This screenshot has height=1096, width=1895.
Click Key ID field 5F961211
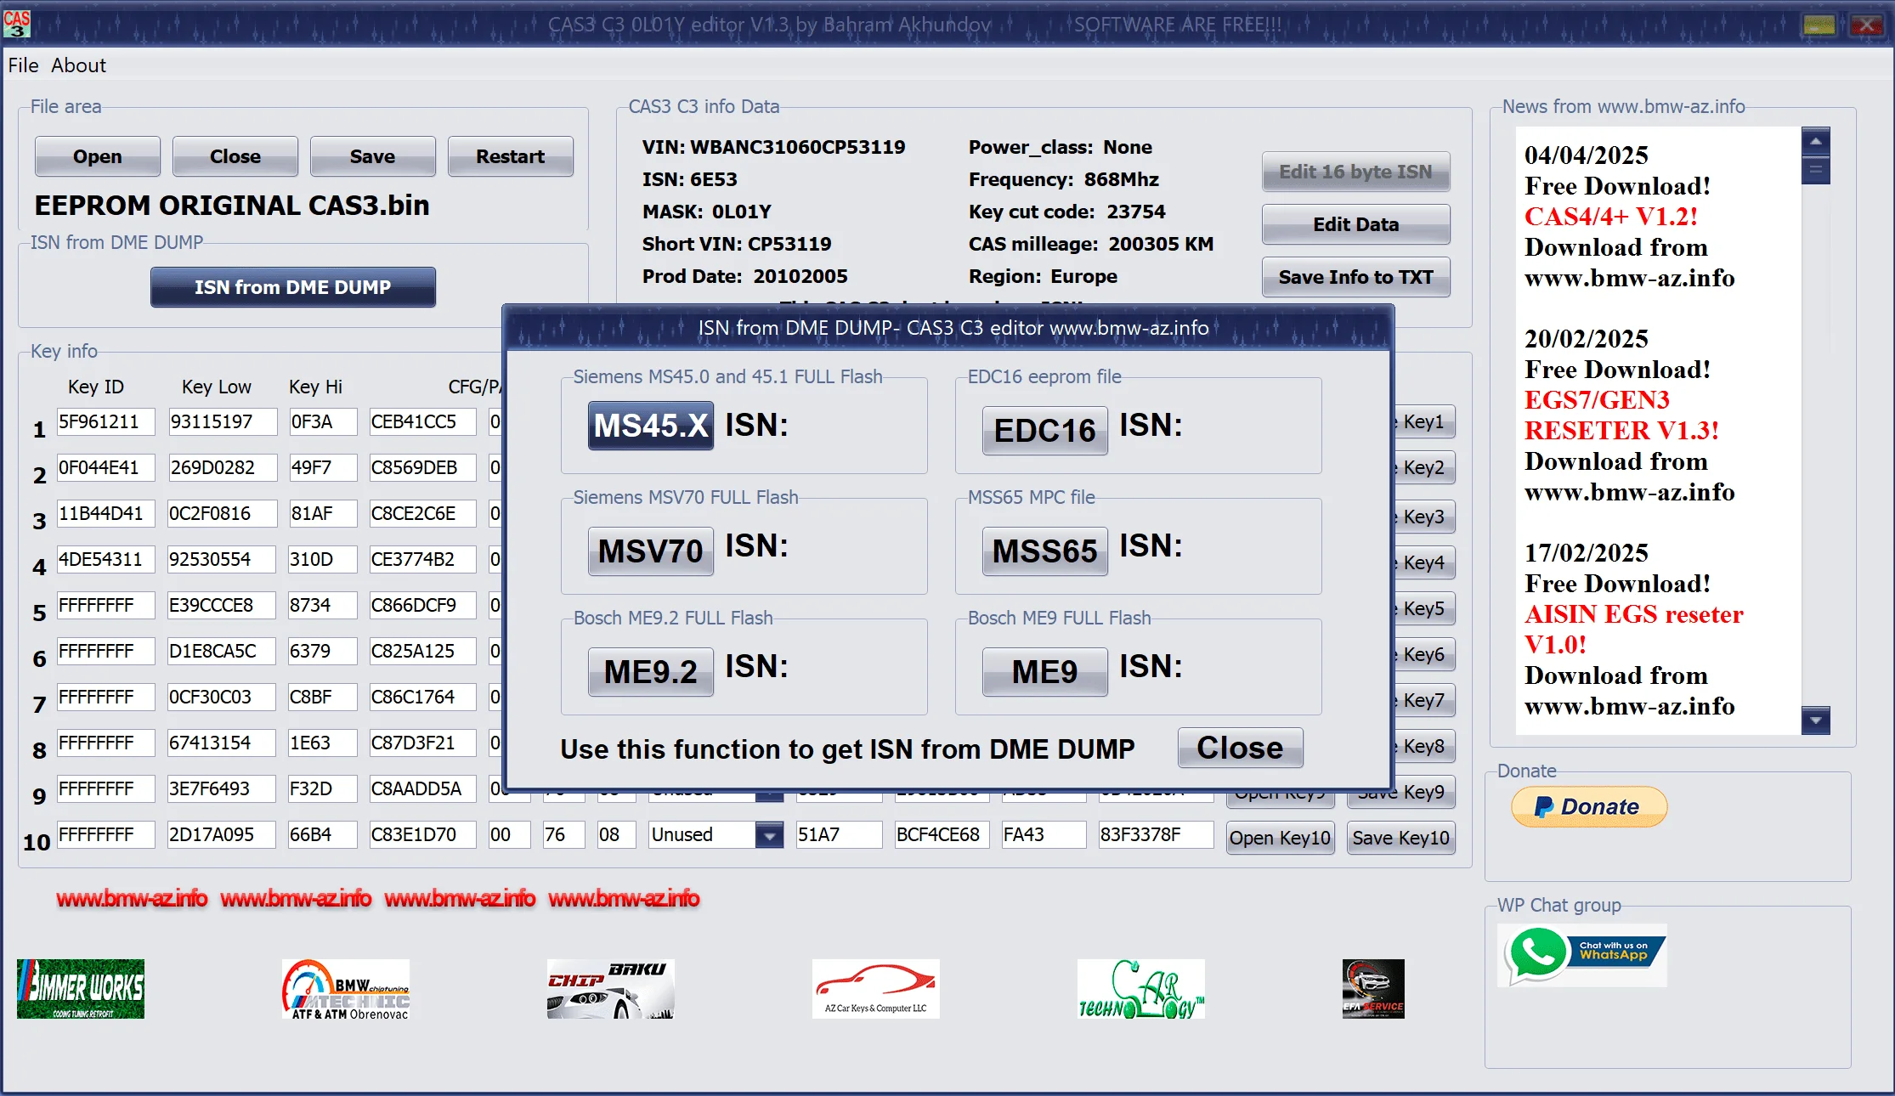[x=105, y=421]
